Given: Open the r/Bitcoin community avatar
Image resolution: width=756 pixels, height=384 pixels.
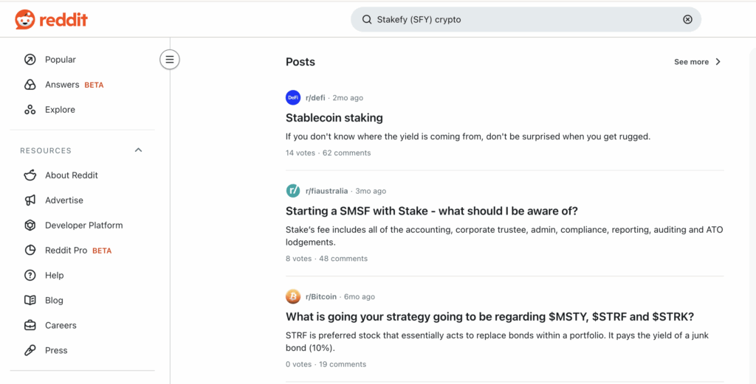Looking at the screenshot, I should [x=293, y=296].
